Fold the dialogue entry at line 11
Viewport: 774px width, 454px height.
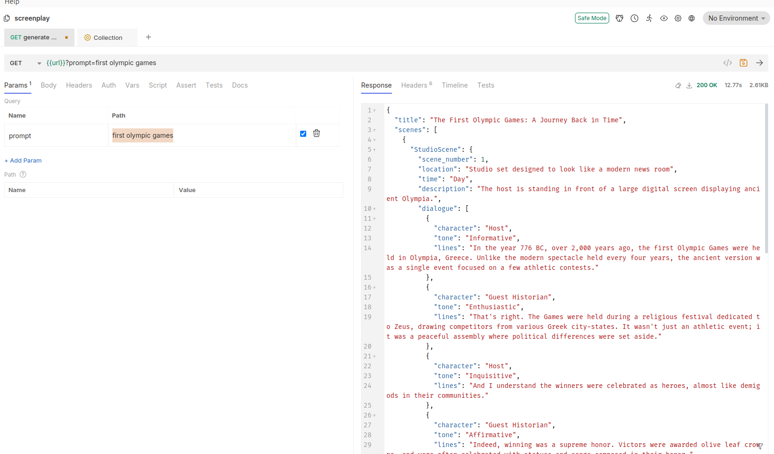375,219
